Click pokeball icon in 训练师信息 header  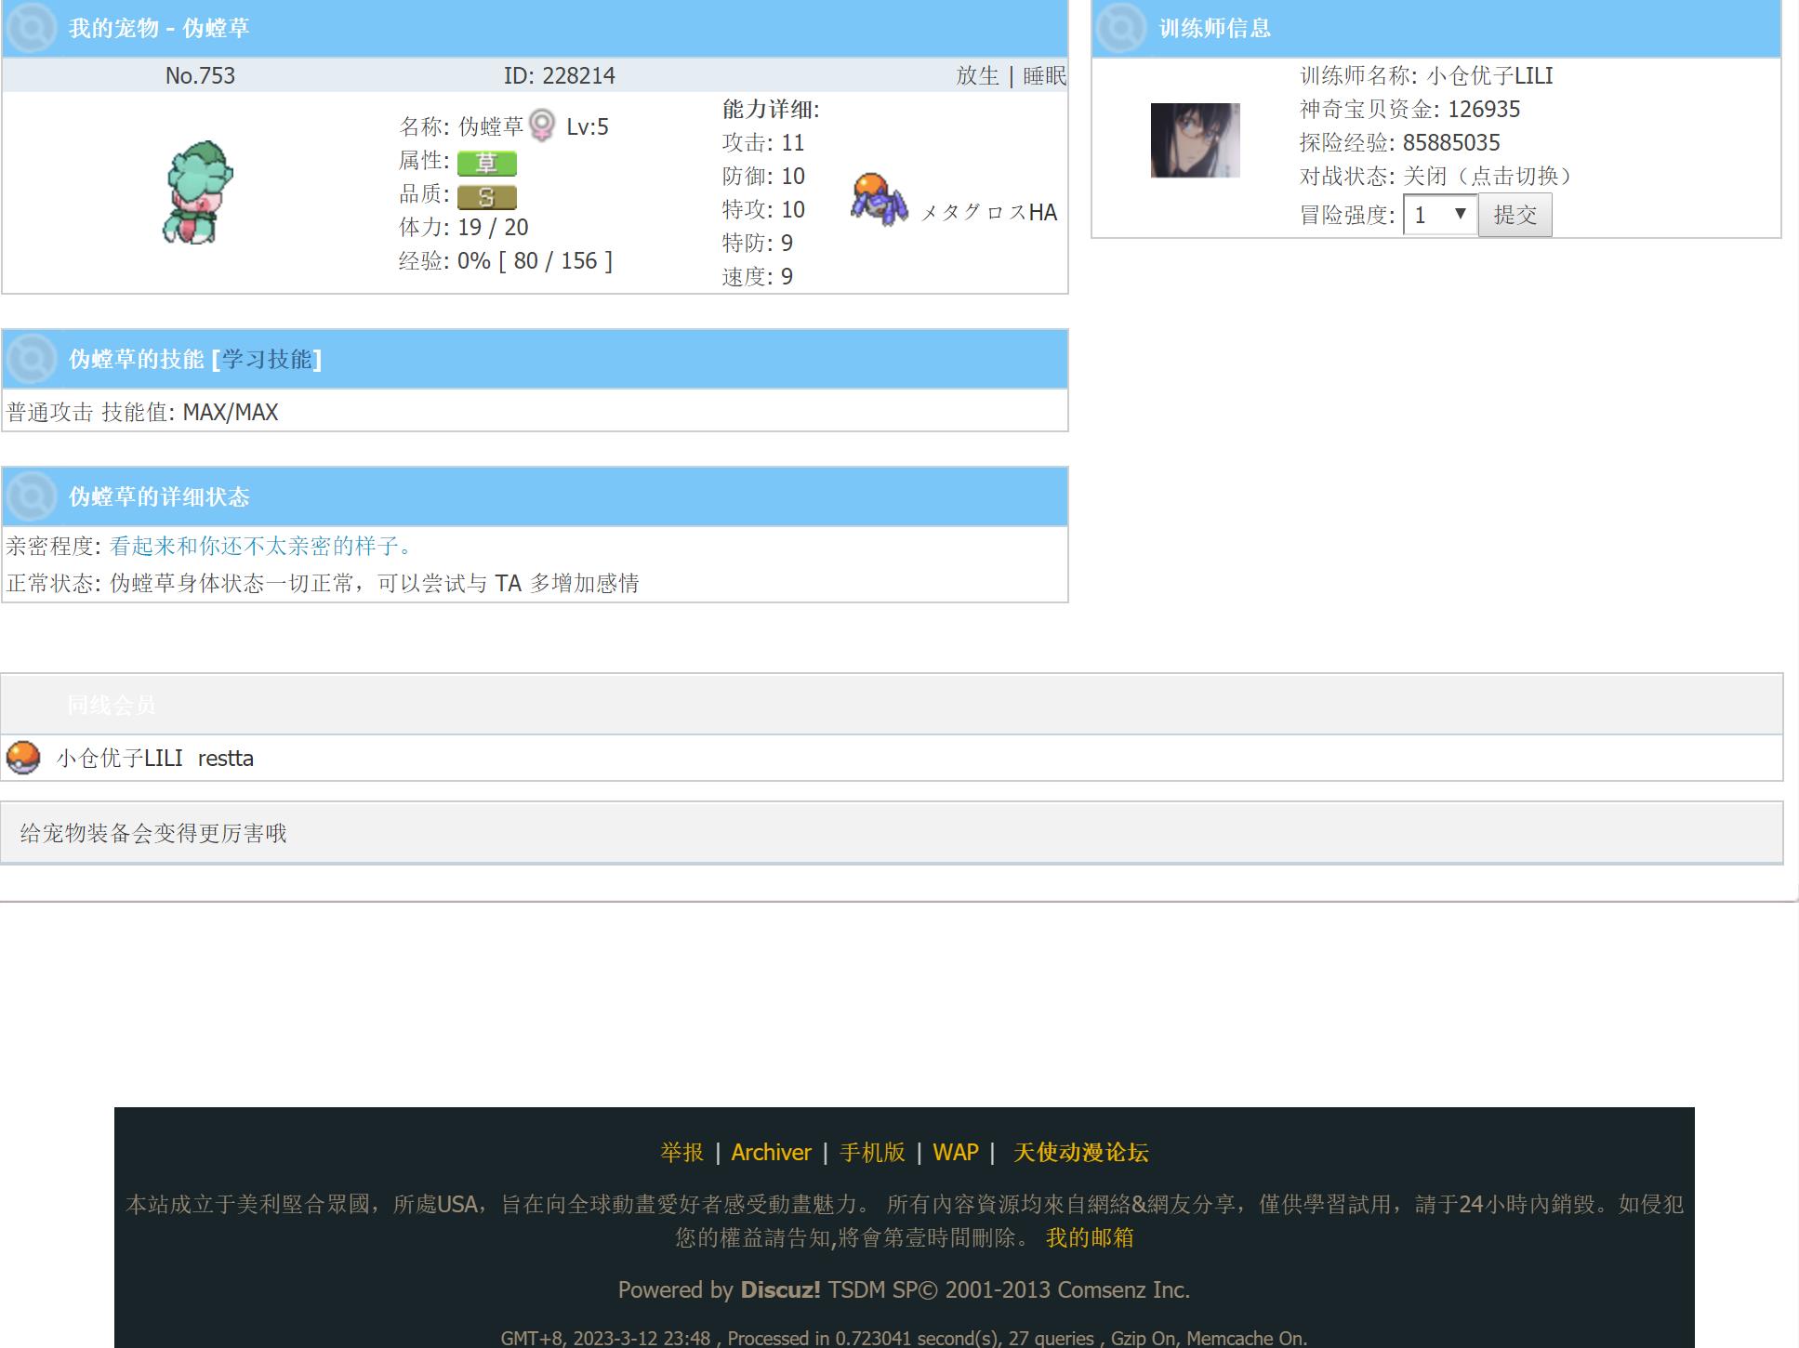click(1121, 28)
